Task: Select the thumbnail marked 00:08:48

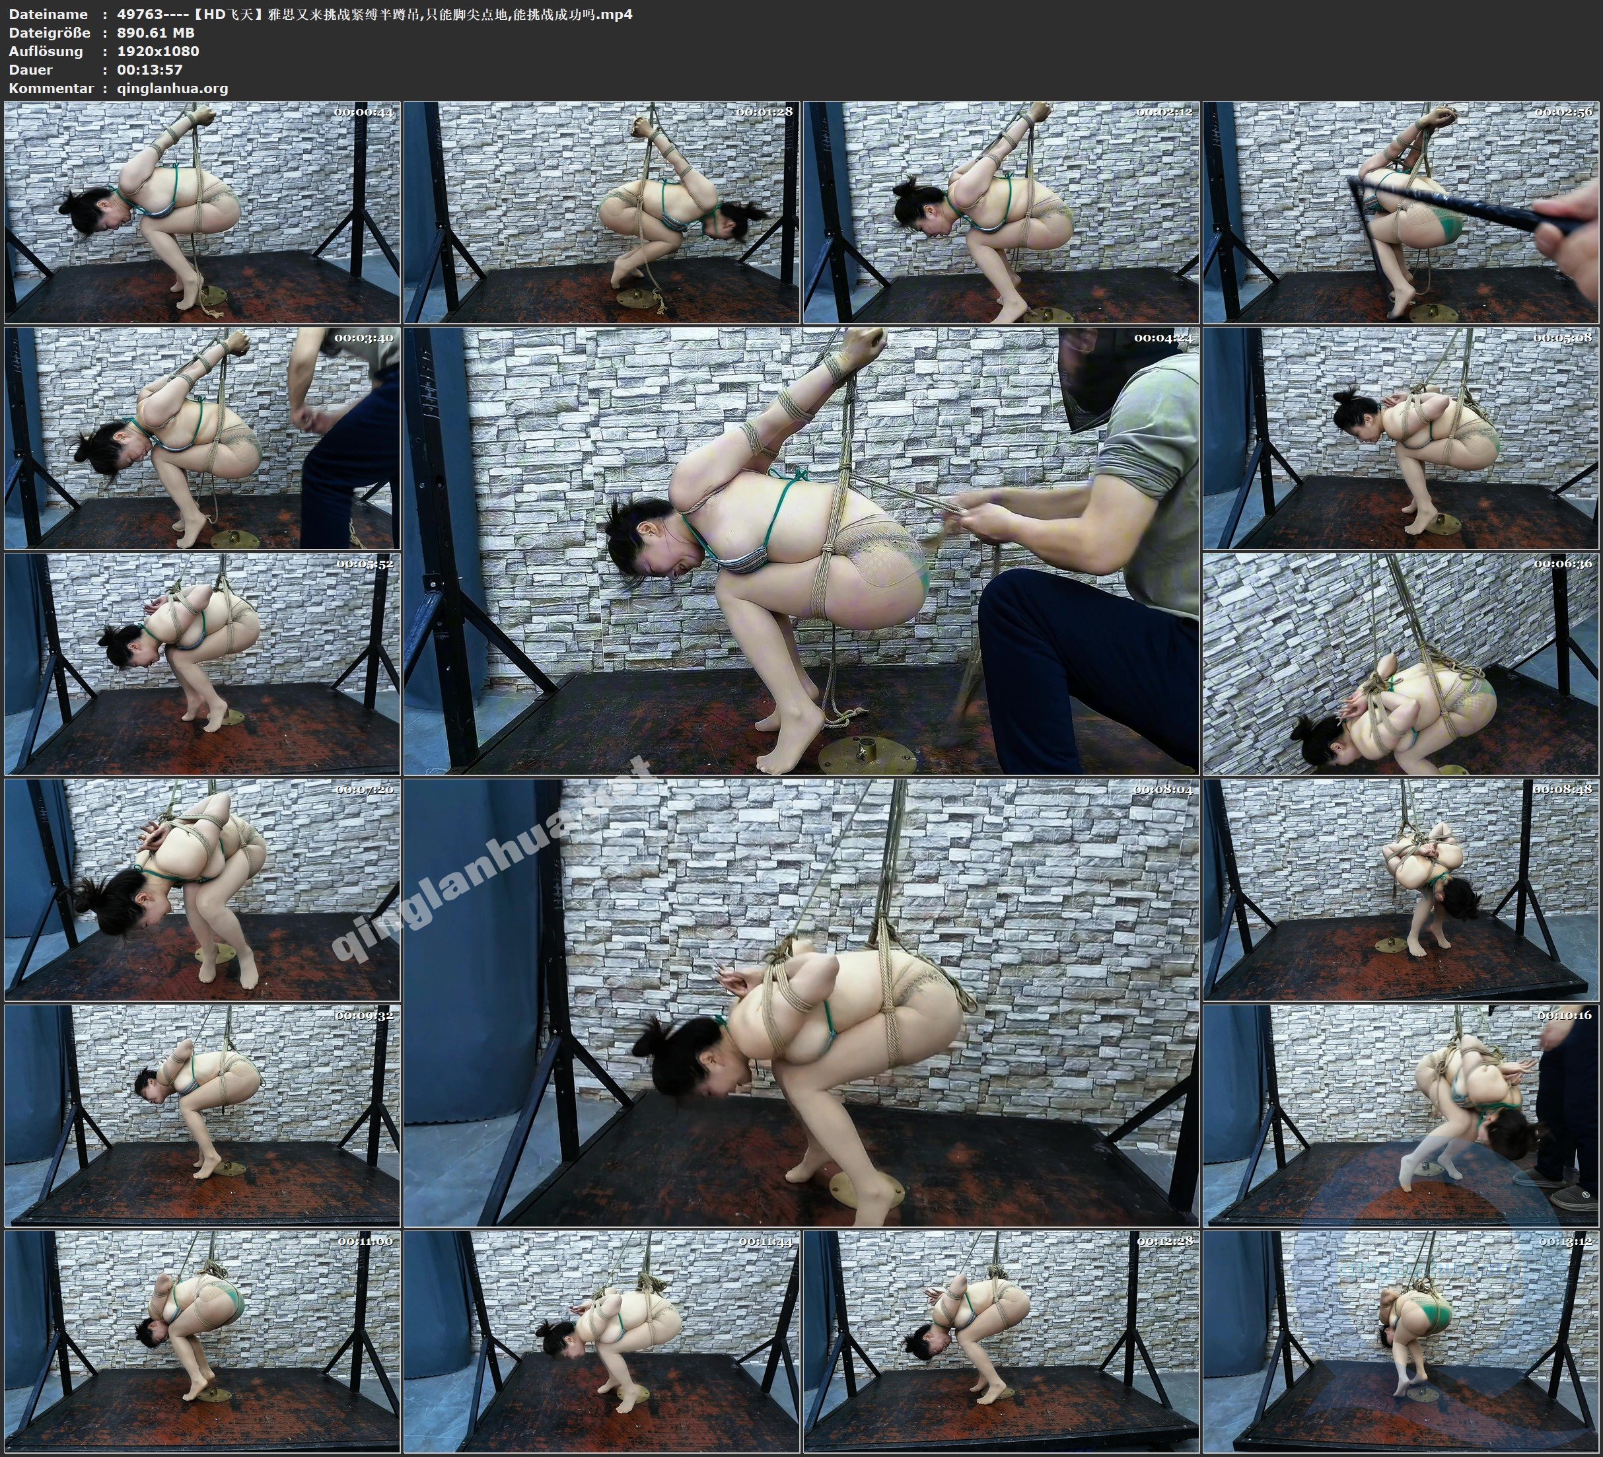Action: click(x=1401, y=889)
